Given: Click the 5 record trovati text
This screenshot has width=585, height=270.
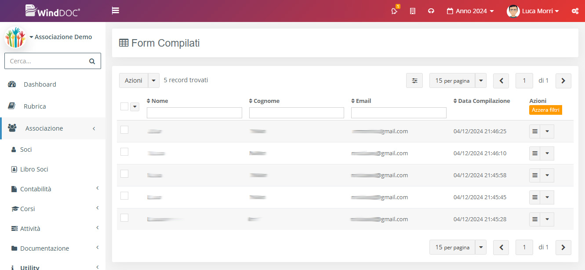Looking at the screenshot, I should [186, 80].
